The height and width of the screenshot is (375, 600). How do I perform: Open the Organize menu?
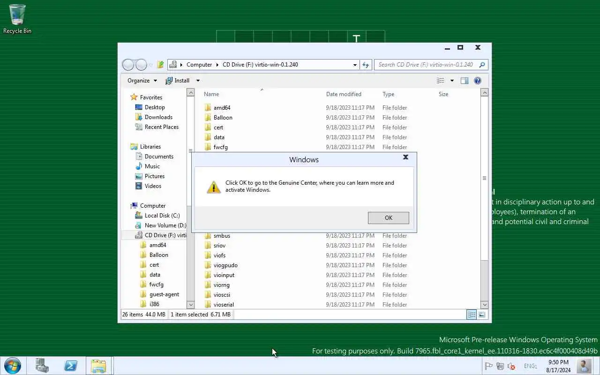142,81
